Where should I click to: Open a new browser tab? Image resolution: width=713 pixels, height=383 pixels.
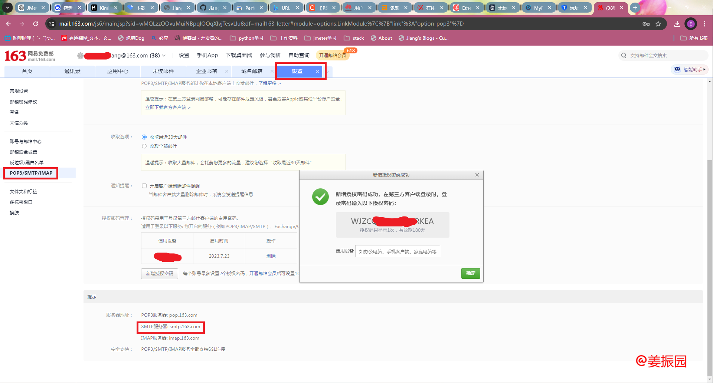click(x=635, y=7)
